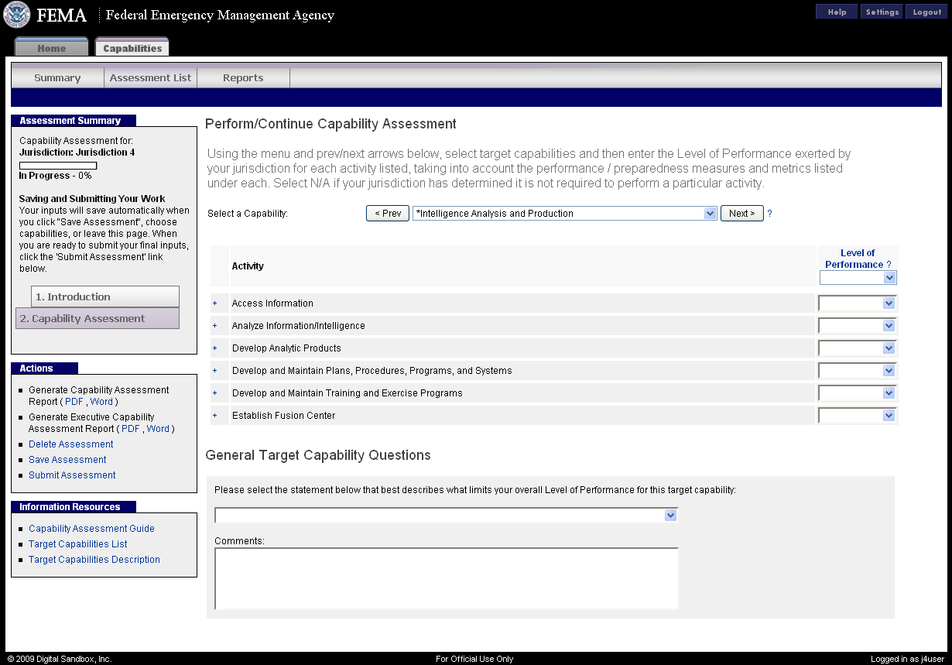952x665 pixels.
Task: Expand the Access Information activity row
Action: (214, 303)
